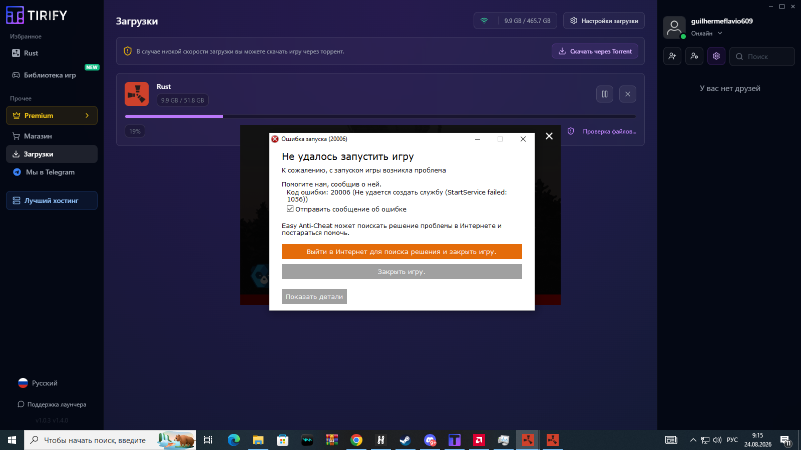This screenshot has height=450, width=801.
Task: Open the Русский language selector
Action: tap(38, 383)
